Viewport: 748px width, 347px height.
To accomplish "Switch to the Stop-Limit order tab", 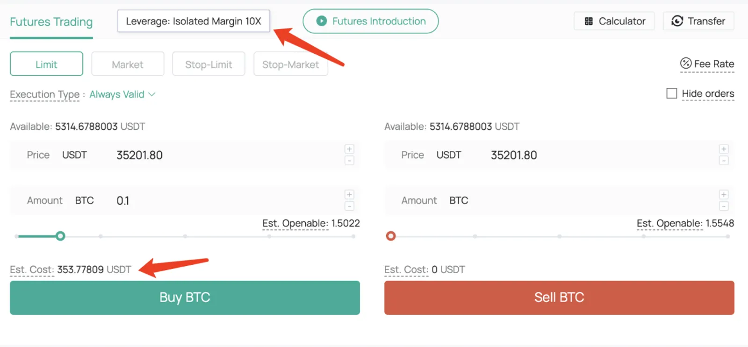I will pos(209,64).
